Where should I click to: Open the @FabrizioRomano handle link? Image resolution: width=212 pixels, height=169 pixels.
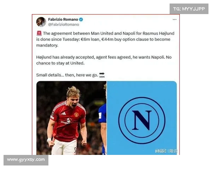[x=64, y=25]
